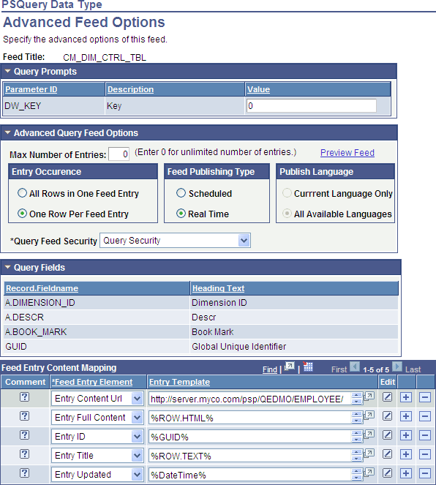Sort by the Description column

130,89
